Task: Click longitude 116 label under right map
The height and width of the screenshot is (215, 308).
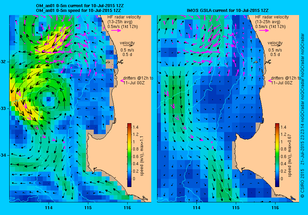Action: point(275,208)
